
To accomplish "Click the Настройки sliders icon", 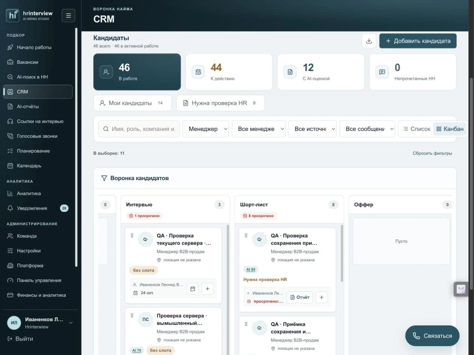I will (10, 251).
